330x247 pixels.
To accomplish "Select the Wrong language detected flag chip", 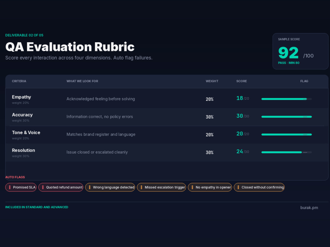I will [x=110, y=187].
